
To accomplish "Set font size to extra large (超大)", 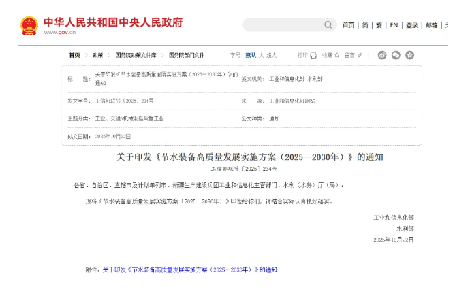I will 272,55.
